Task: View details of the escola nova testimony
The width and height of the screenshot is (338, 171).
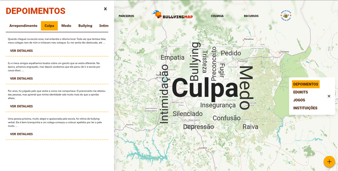Action: [x=22, y=51]
